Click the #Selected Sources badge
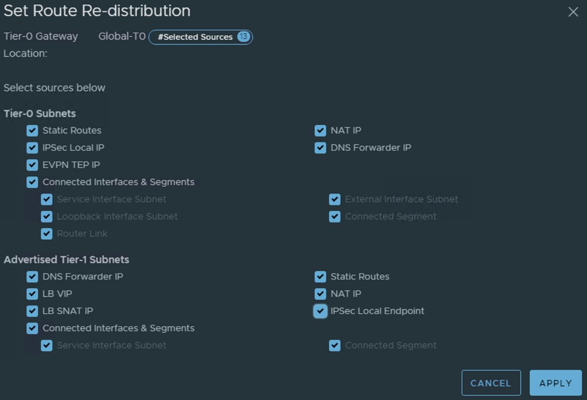 201,37
